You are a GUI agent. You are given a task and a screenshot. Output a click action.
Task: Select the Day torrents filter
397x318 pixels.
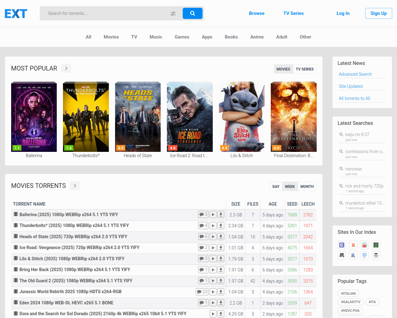(276, 186)
